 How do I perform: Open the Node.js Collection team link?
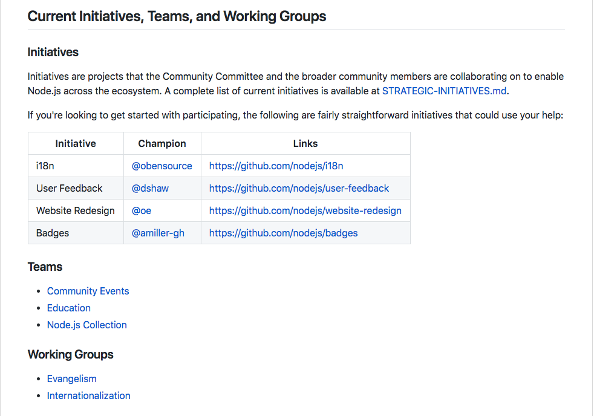[86, 325]
